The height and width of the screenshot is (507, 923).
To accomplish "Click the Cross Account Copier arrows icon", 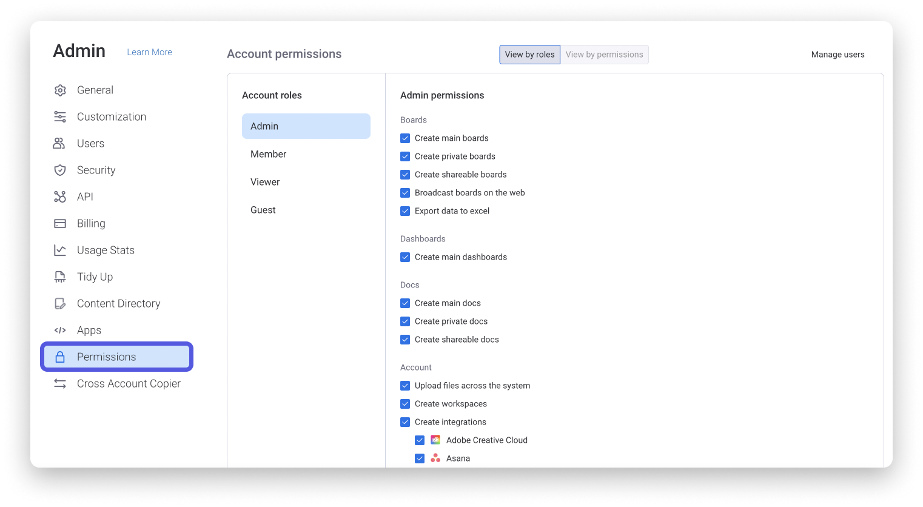I will [x=60, y=384].
